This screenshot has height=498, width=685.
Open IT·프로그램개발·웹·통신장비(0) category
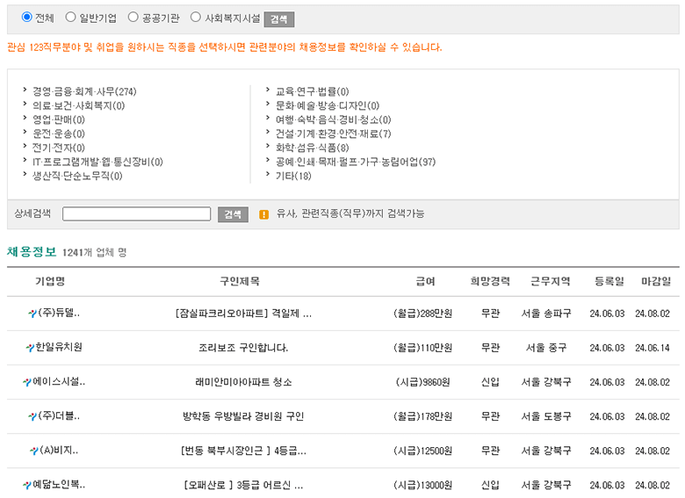[97, 162]
